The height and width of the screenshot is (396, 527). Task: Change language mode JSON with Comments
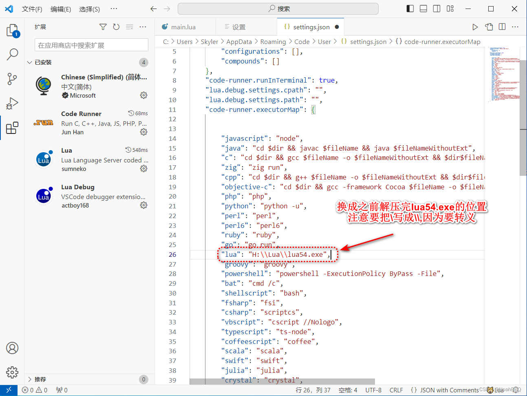(449, 390)
